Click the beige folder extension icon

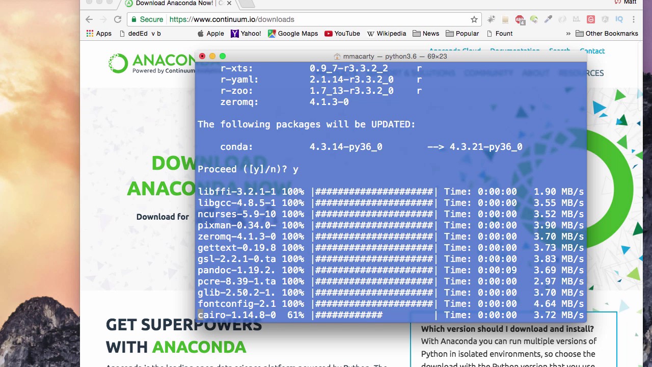coord(505,19)
